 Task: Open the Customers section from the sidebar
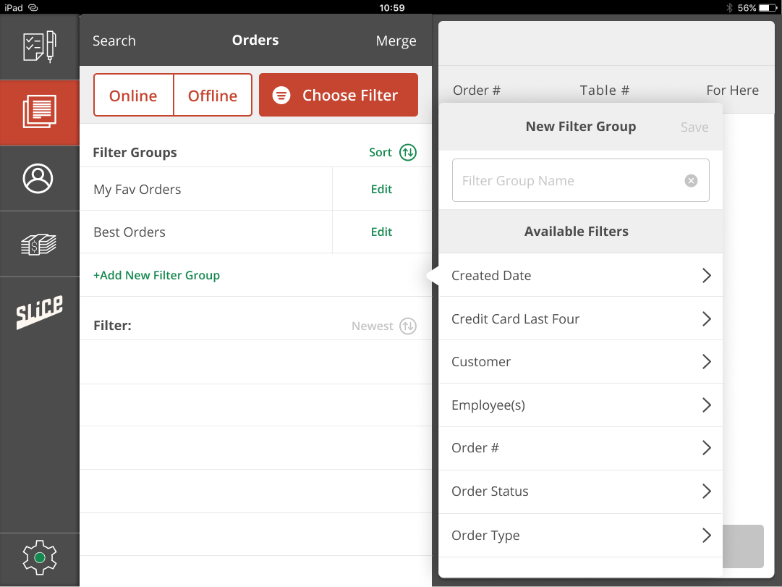[x=40, y=178]
